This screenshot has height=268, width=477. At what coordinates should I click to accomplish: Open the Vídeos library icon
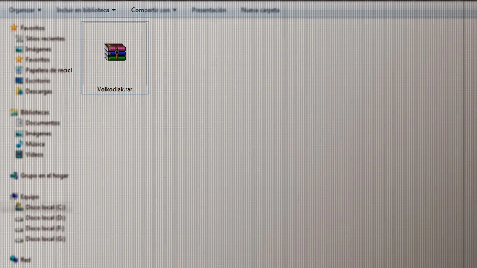19,155
